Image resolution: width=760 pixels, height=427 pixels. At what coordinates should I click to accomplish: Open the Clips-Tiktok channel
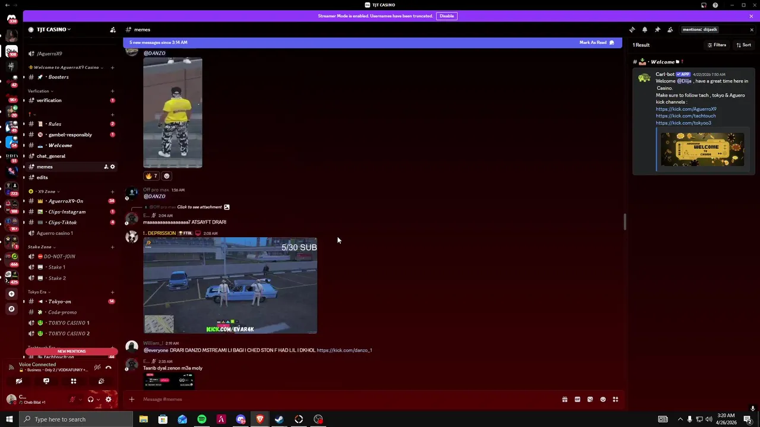71,222
